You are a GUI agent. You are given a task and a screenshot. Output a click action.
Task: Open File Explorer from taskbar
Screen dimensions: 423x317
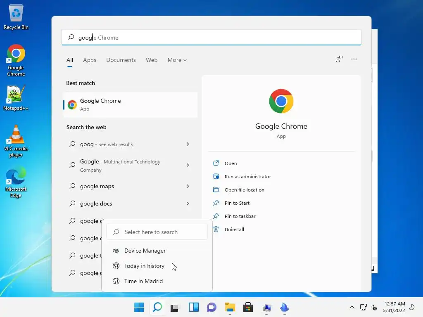click(230, 307)
